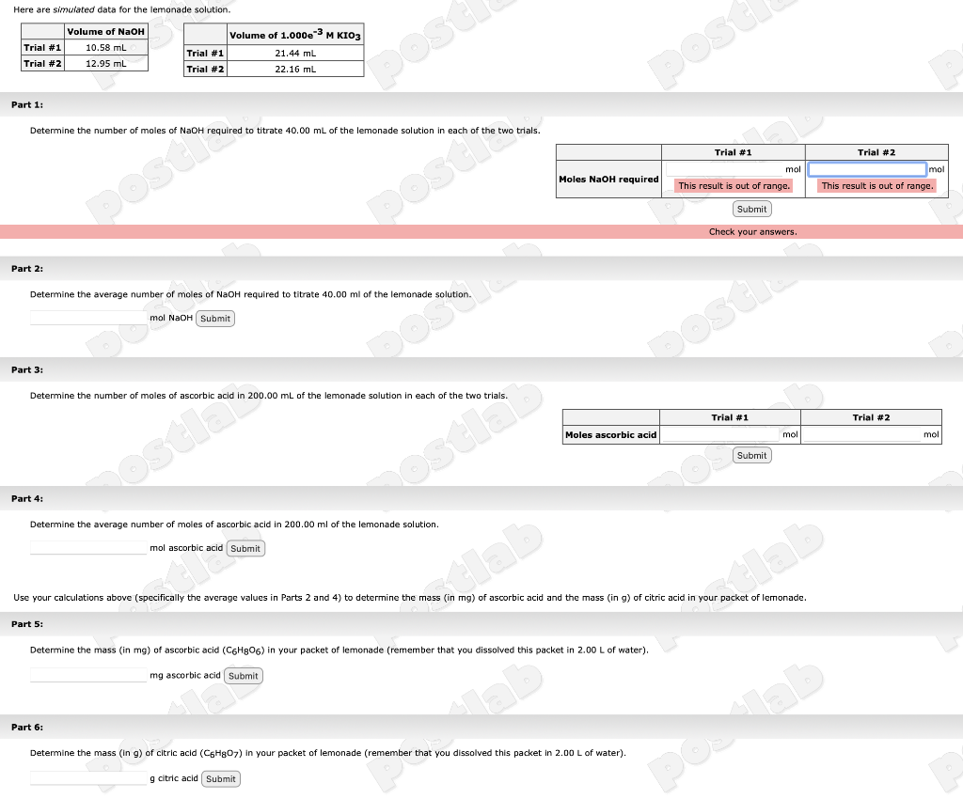Click the Trial #2 moles ascorbic acid field
The width and height of the screenshot is (963, 799).
pos(862,434)
